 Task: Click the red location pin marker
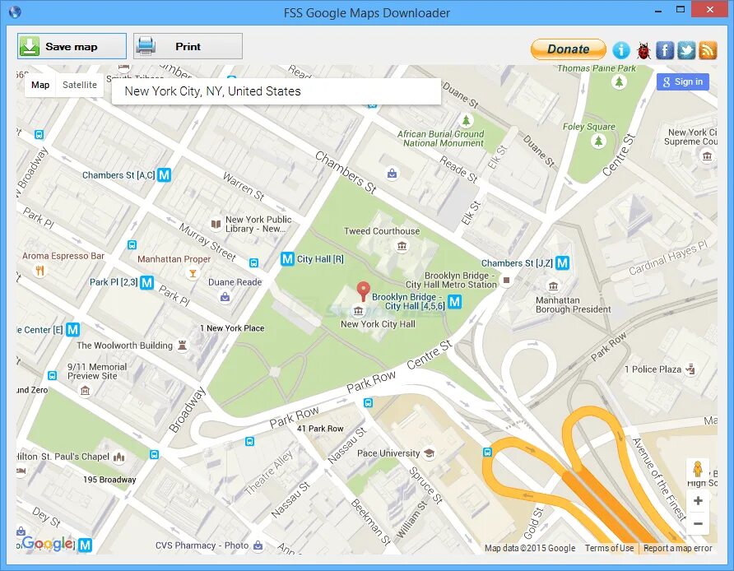click(x=363, y=291)
